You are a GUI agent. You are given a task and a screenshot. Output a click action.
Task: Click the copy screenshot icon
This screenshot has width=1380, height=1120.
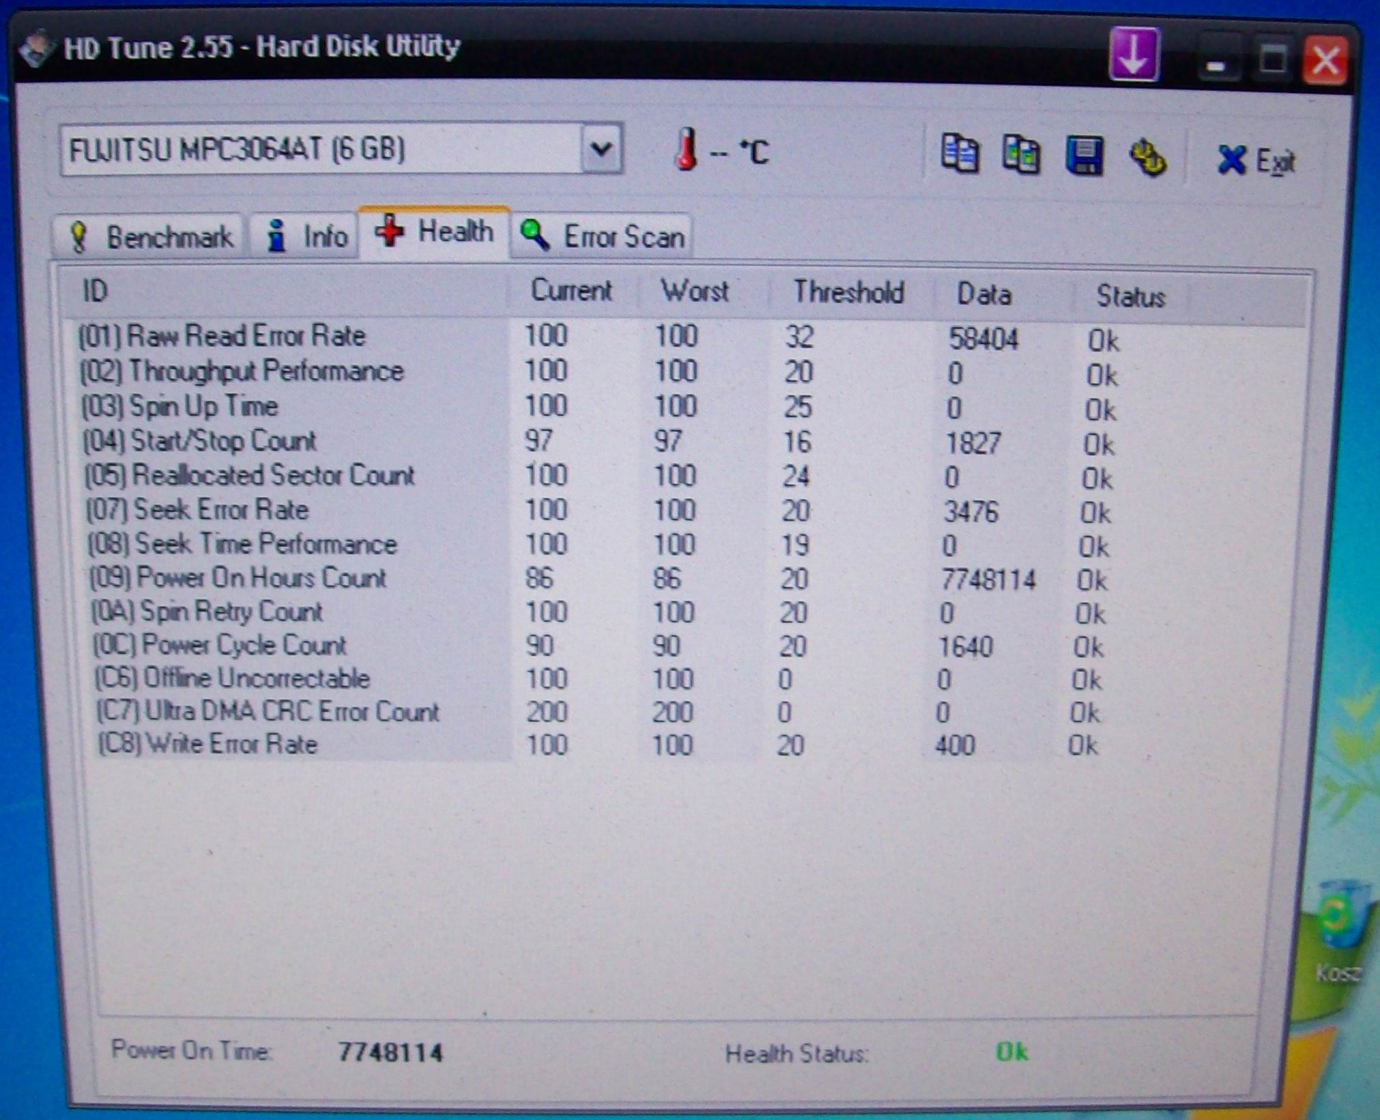[1021, 154]
